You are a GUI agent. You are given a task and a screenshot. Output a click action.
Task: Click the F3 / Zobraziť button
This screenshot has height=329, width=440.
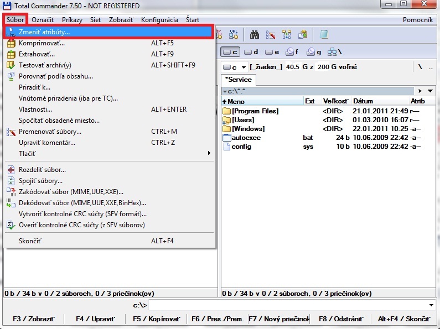[x=33, y=319]
